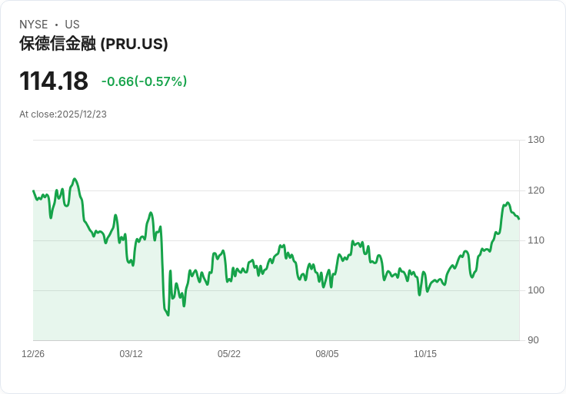Click the line's starting point at 12/26
566x394 pixels.
[34, 190]
